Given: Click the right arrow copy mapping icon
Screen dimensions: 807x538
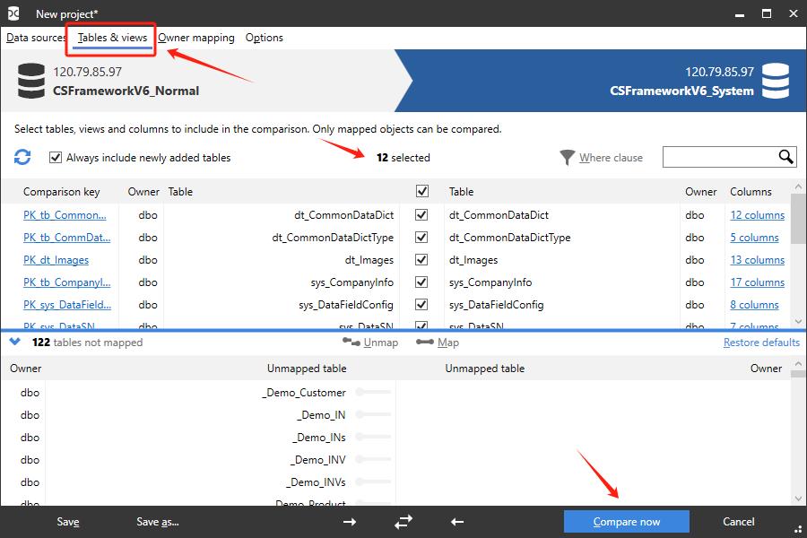Looking at the screenshot, I should (x=350, y=522).
